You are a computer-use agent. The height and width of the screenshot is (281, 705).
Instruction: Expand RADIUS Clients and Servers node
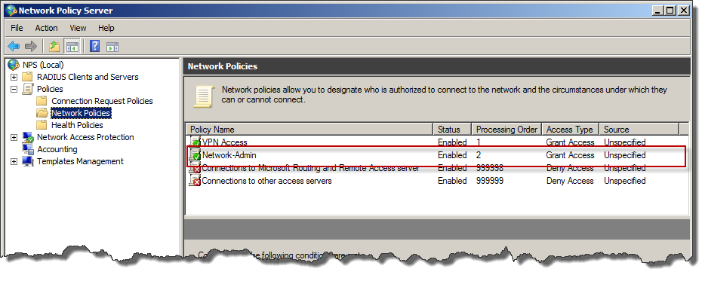14,77
